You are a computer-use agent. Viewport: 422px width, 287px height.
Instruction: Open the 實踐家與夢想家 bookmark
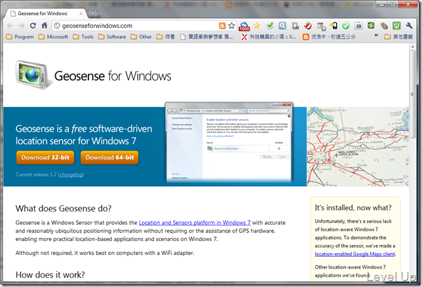206,37
